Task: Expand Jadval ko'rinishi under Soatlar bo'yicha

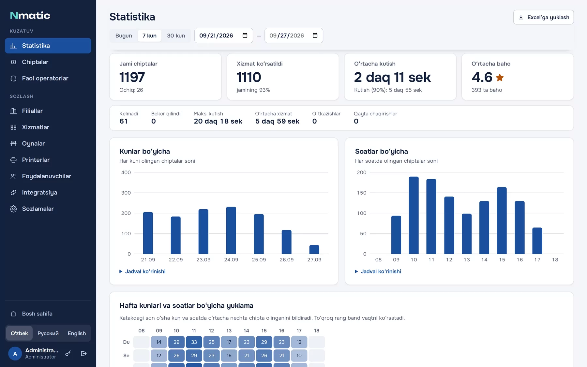Action: [378, 271]
